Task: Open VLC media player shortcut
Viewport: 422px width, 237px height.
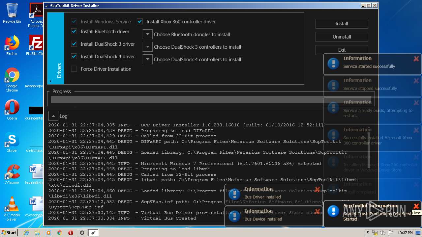Action: pyautogui.click(x=12, y=209)
